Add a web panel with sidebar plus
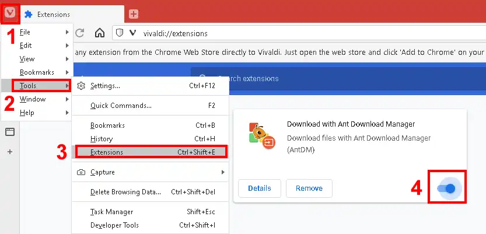The height and width of the screenshot is (234, 486). 10,152
